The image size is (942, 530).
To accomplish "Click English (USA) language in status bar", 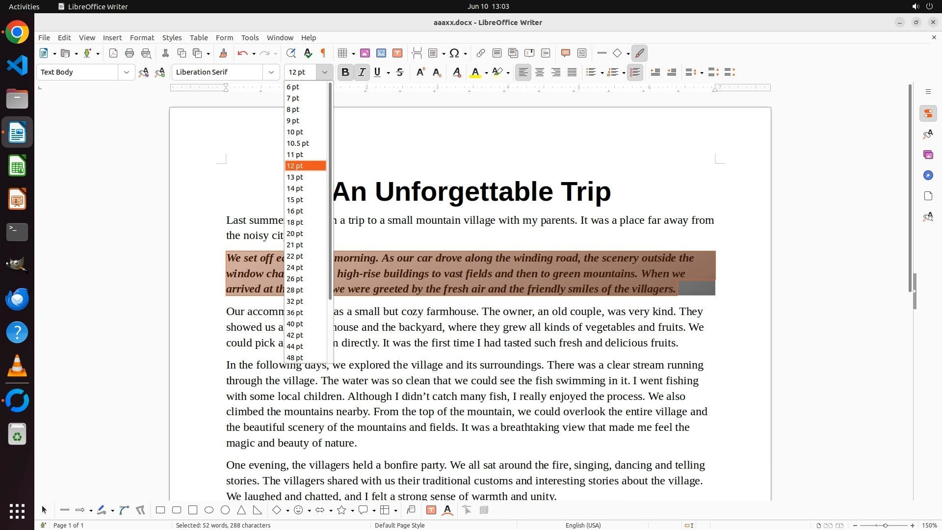I will click(583, 525).
